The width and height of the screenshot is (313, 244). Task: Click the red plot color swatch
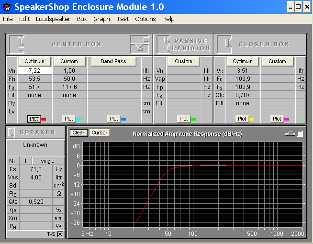(44, 119)
